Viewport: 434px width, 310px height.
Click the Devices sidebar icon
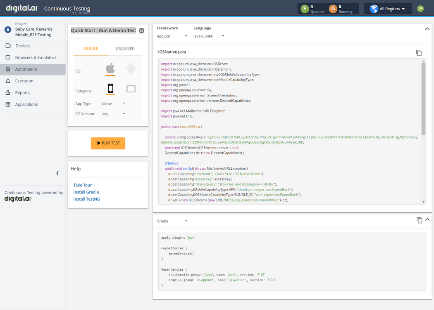[x=8, y=46]
